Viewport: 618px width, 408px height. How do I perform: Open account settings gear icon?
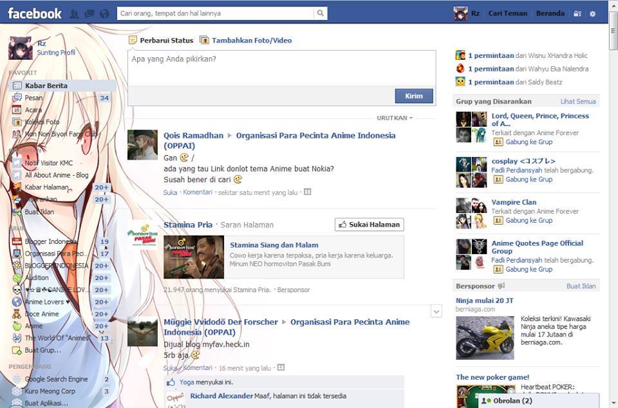pos(592,14)
